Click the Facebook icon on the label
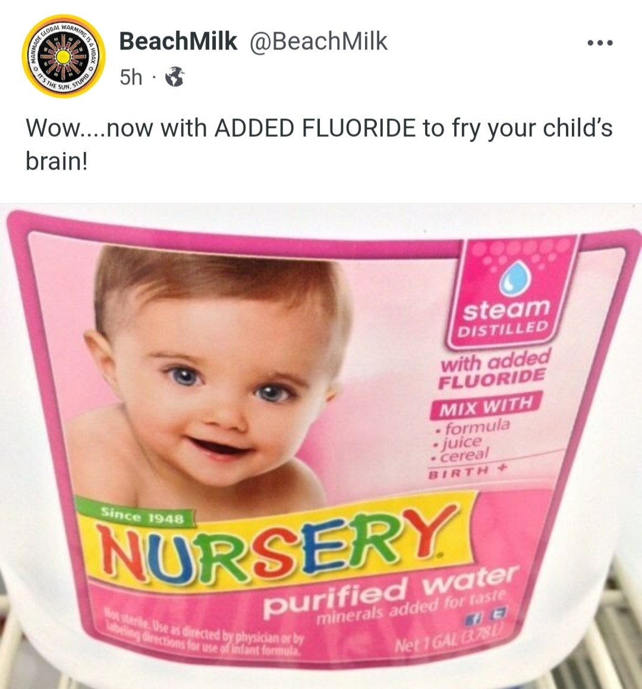 [x=474, y=619]
